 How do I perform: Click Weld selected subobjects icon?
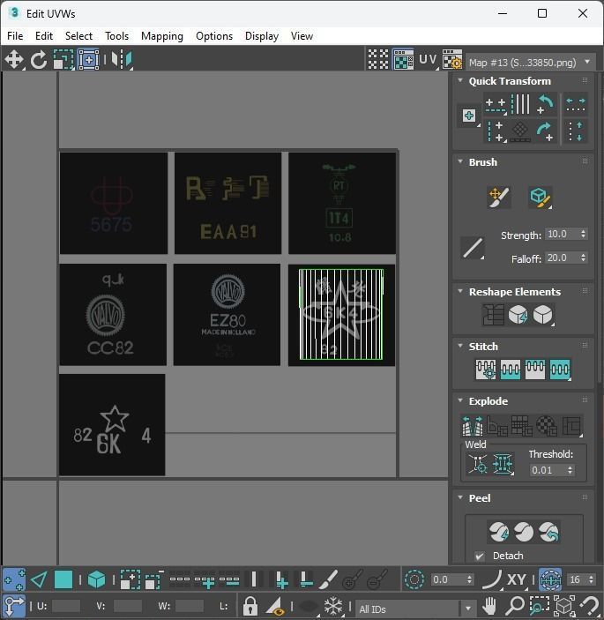503,463
